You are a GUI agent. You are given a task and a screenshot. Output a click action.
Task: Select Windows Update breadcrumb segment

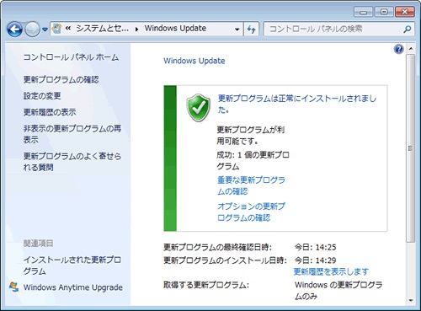(x=175, y=29)
